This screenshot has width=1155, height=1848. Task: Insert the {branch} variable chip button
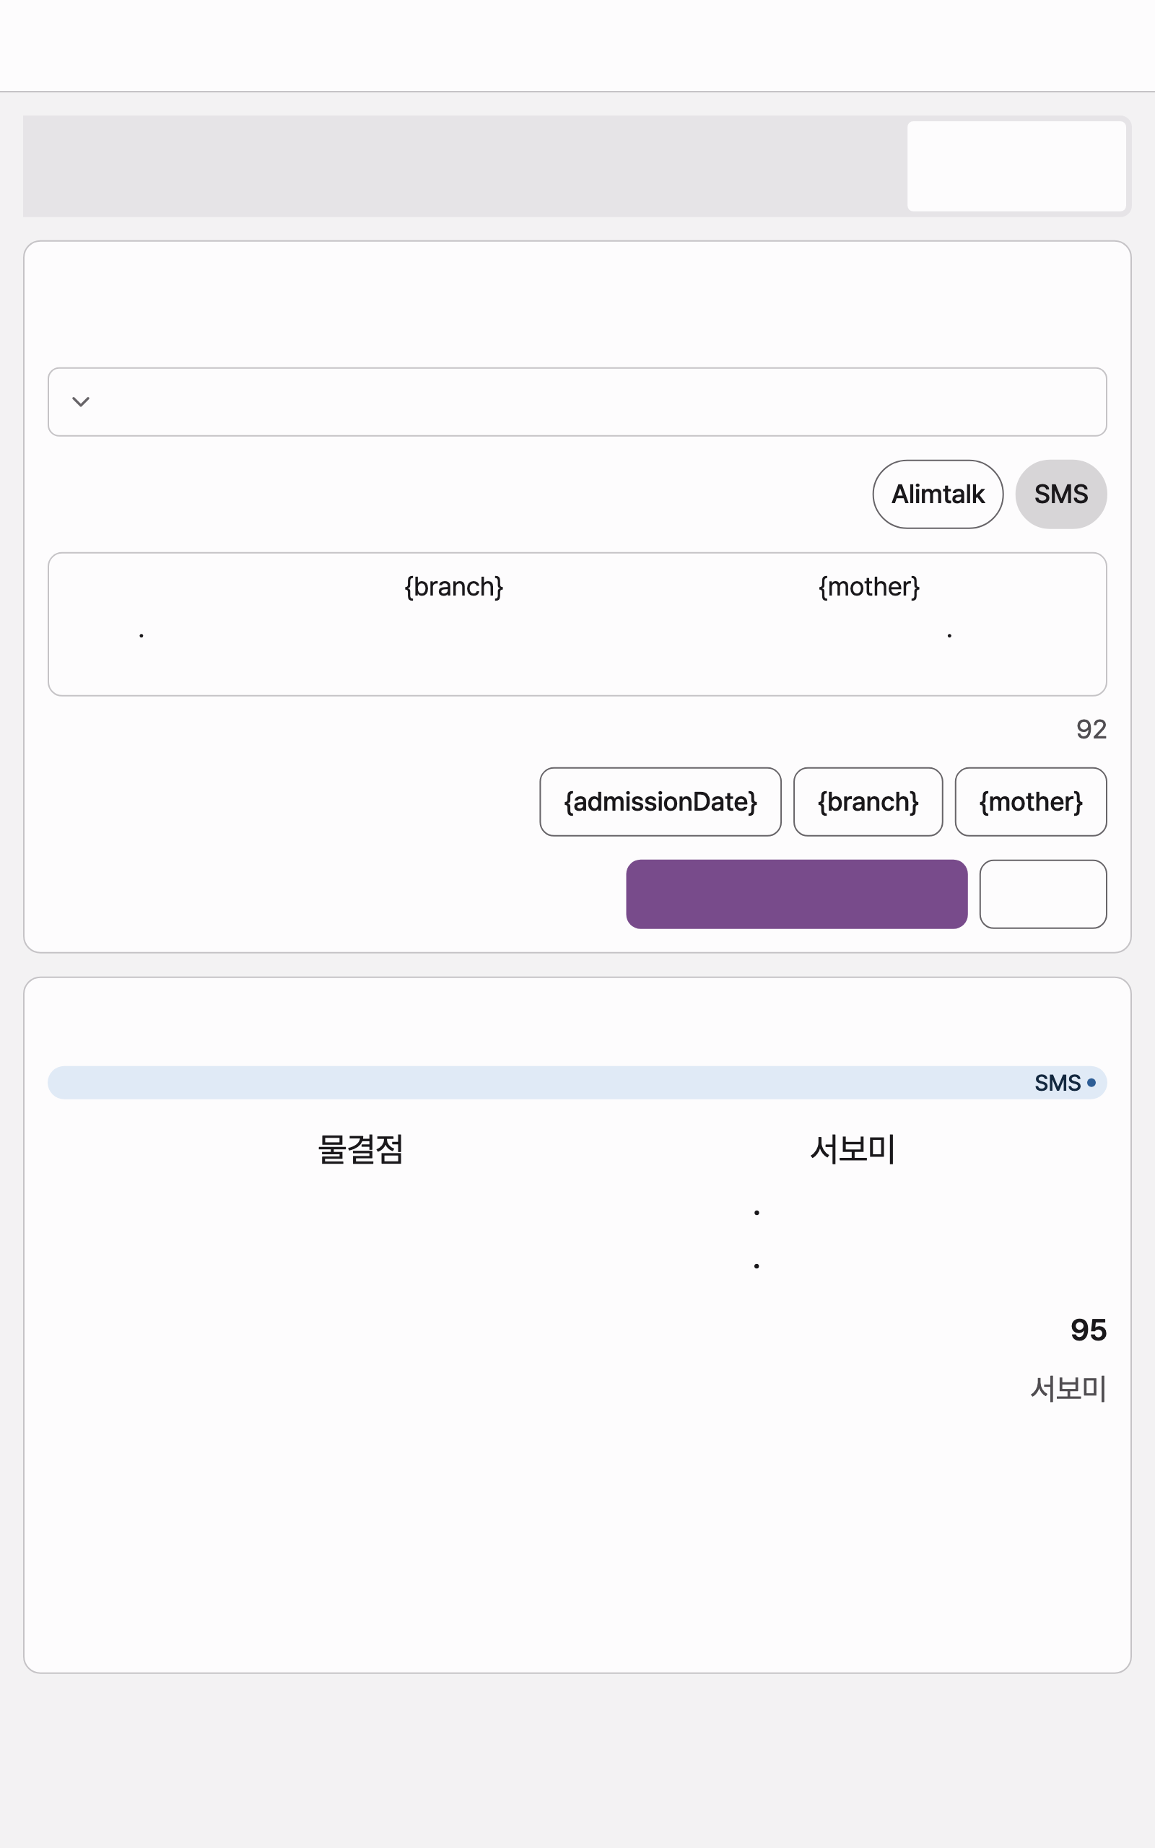[x=868, y=802]
